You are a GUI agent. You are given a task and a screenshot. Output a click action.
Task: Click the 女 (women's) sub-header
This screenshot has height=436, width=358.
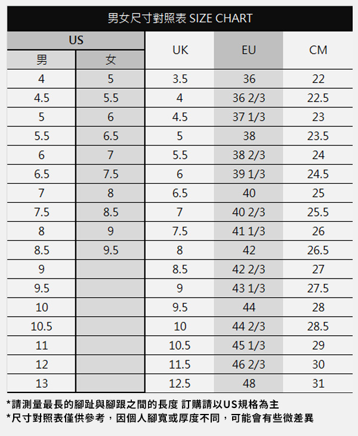(110, 60)
